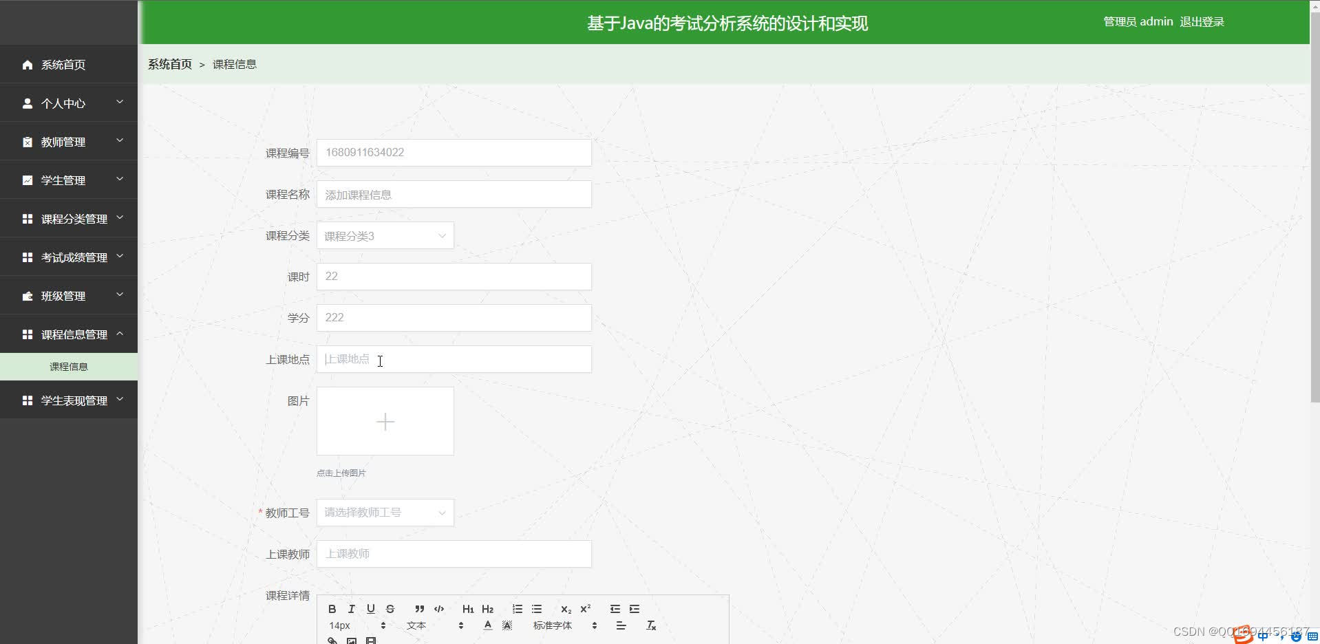The height and width of the screenshot is (644, 1320).
Task: Click the grid icon beside 考试成绩管理
Action: tap(28, 257)
